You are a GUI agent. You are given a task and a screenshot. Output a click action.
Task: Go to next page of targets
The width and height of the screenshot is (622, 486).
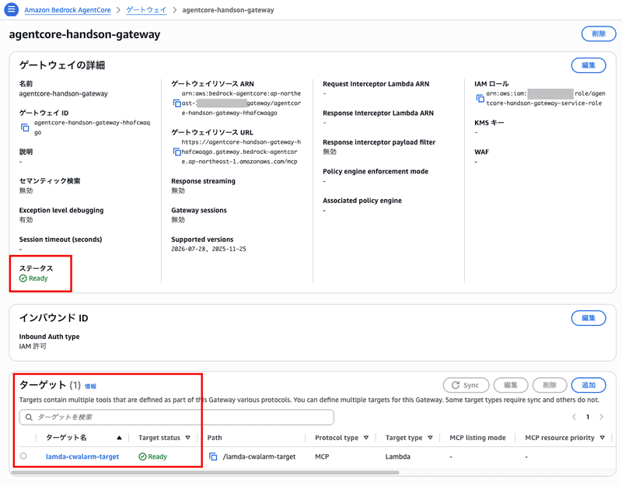click(x=601, y=417)
